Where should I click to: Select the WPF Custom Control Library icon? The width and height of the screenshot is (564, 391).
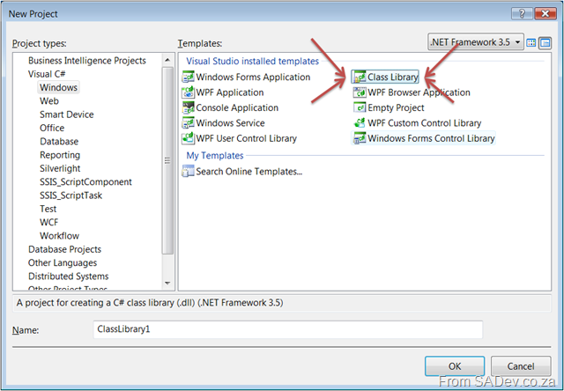[360, 123]
